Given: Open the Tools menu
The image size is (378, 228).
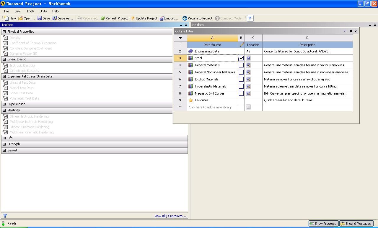Looking at the screenshot, I should pos(30,11).
